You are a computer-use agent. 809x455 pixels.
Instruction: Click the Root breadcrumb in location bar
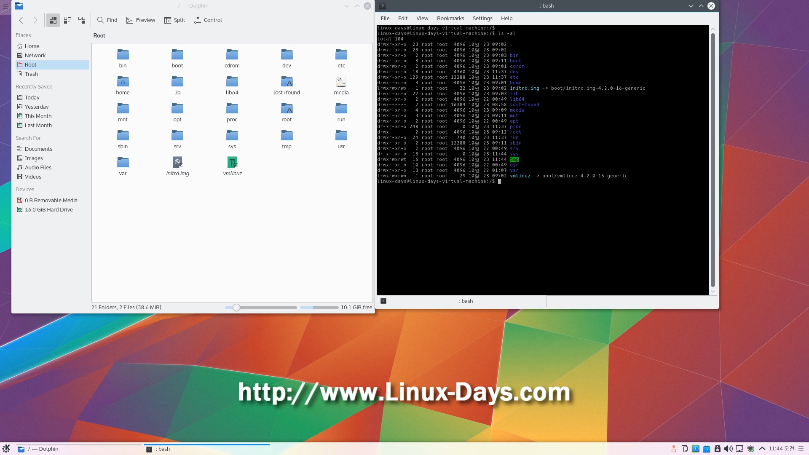99,36
